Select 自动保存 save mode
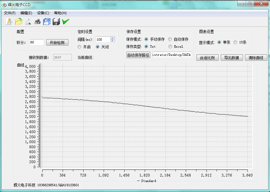Screen dimensions: 270x192 pos(170,39)
